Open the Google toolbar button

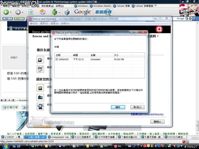(x=83, y=12)
